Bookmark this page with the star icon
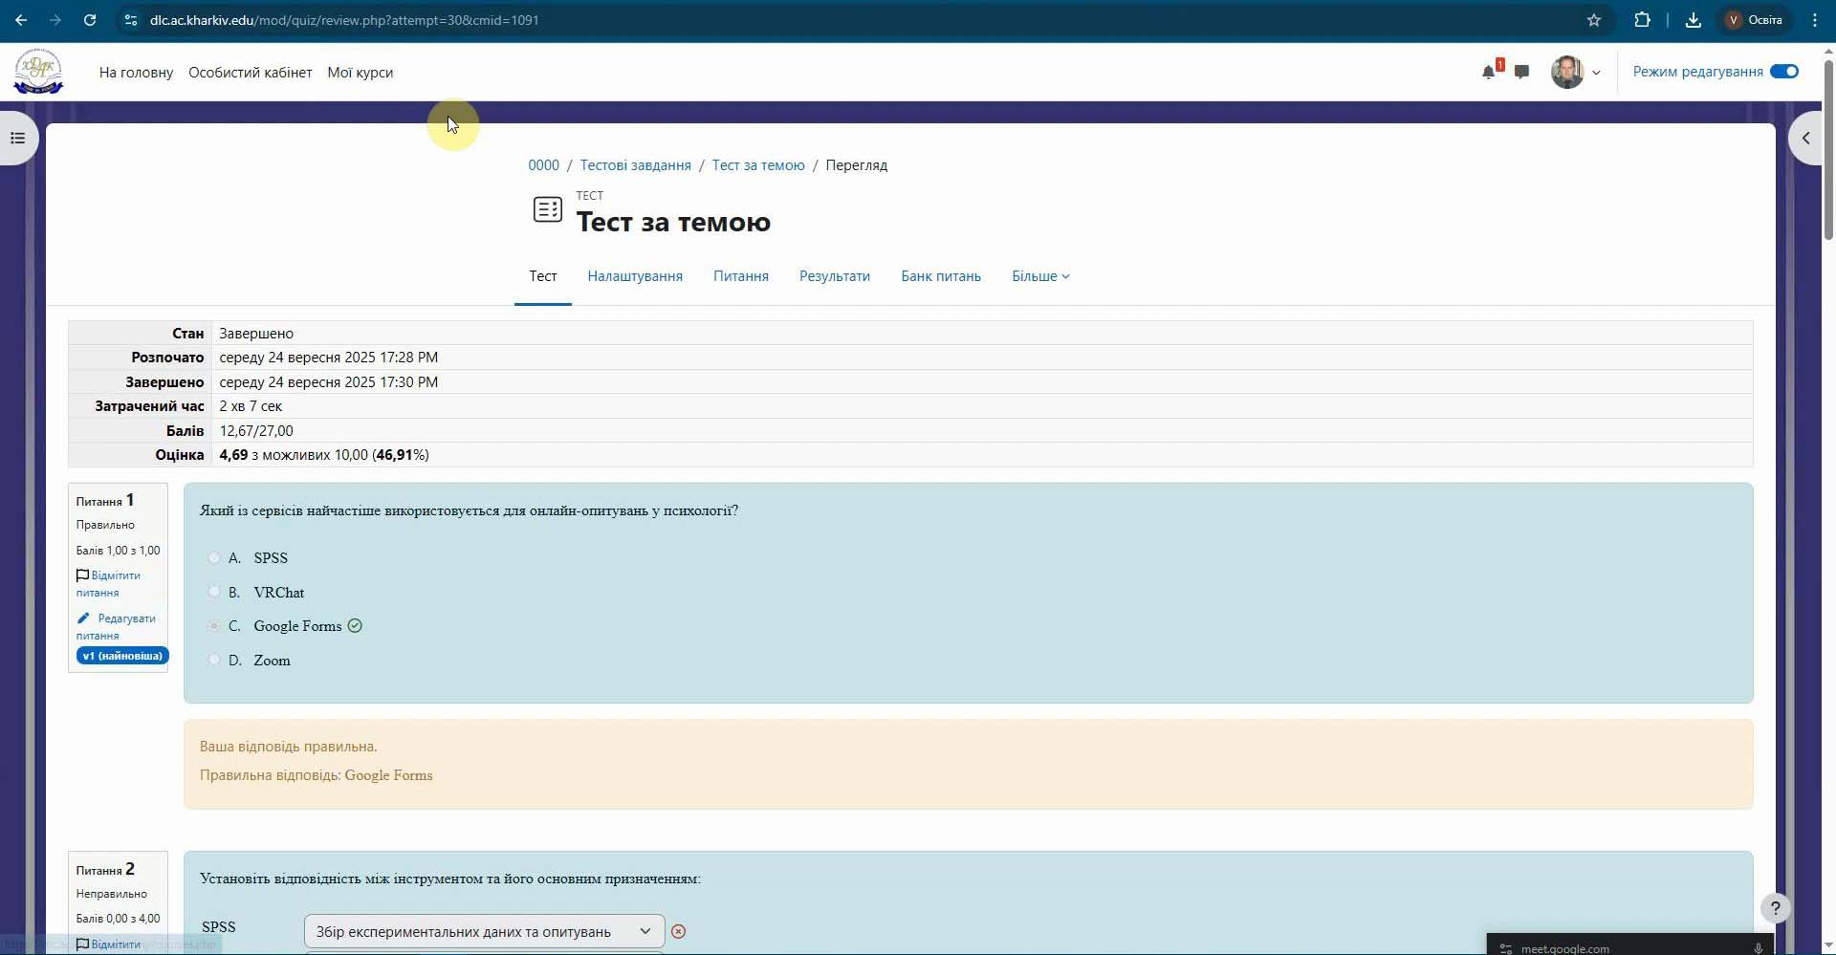The height and width of the screenshot is (955, 1836). click(1594, 20)
